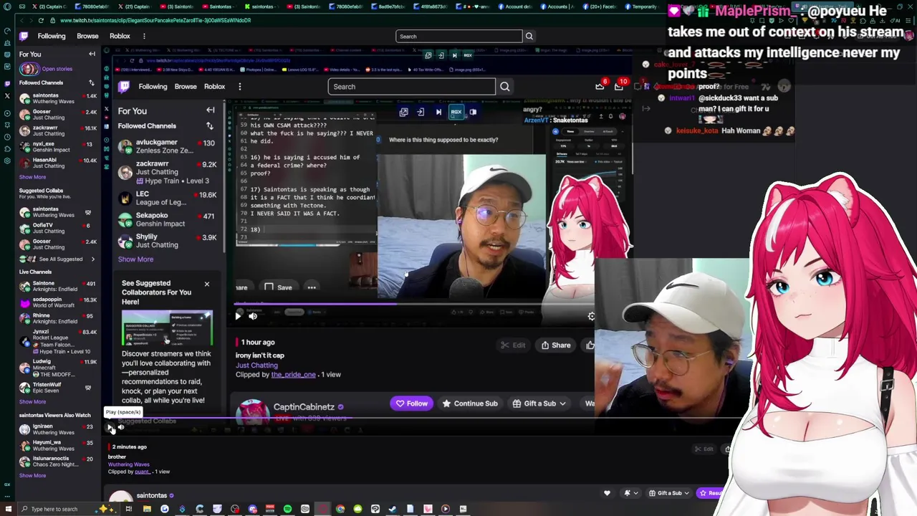Image resolution: width=917 pixels, height=516 pixels.
Task: Expand Show More under Live Channels list
Action: 32,402
